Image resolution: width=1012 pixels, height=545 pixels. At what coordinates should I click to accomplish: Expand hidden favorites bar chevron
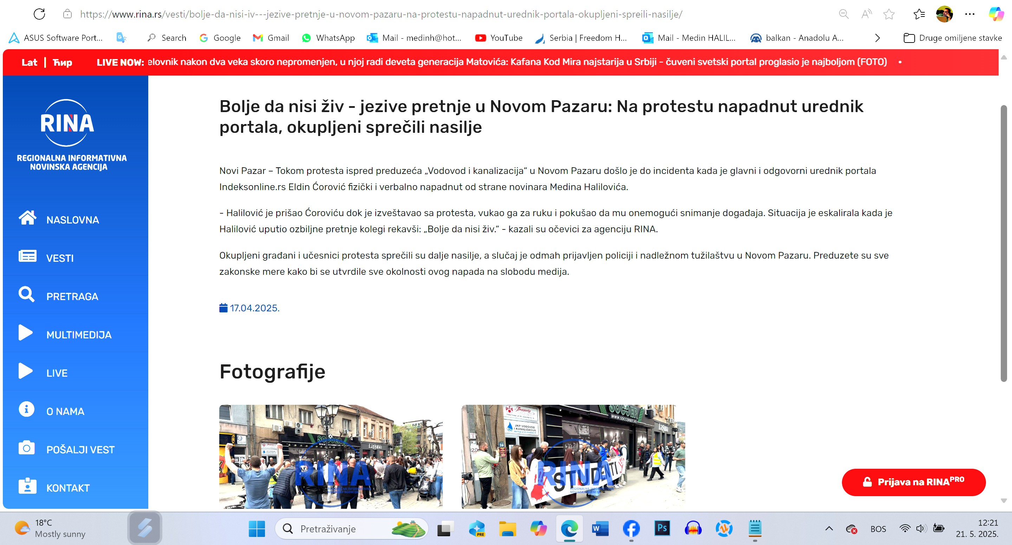point(877,38)
